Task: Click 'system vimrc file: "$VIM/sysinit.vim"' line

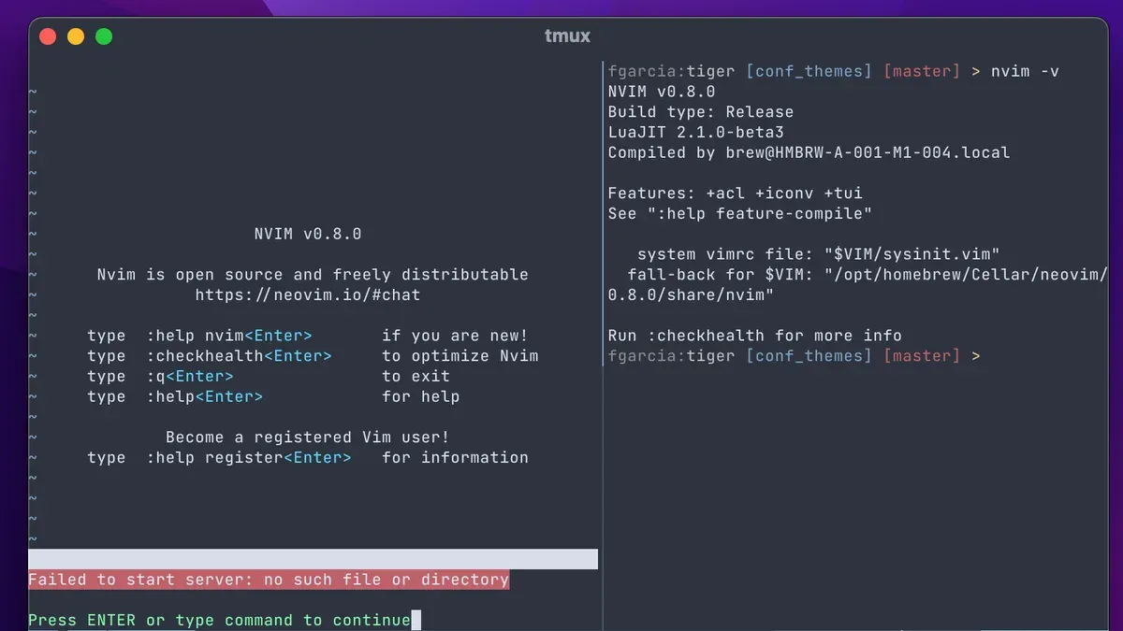Action: (x=819, y=254)
